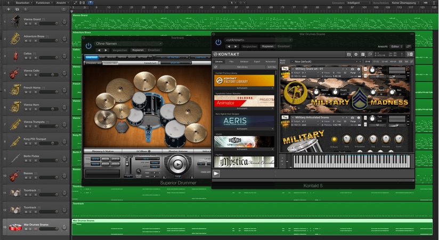Click the French Horns track icon

tap(15, 90)
